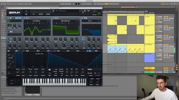Toggle LFO ANCH checkbox

click(x=60, y=71)
